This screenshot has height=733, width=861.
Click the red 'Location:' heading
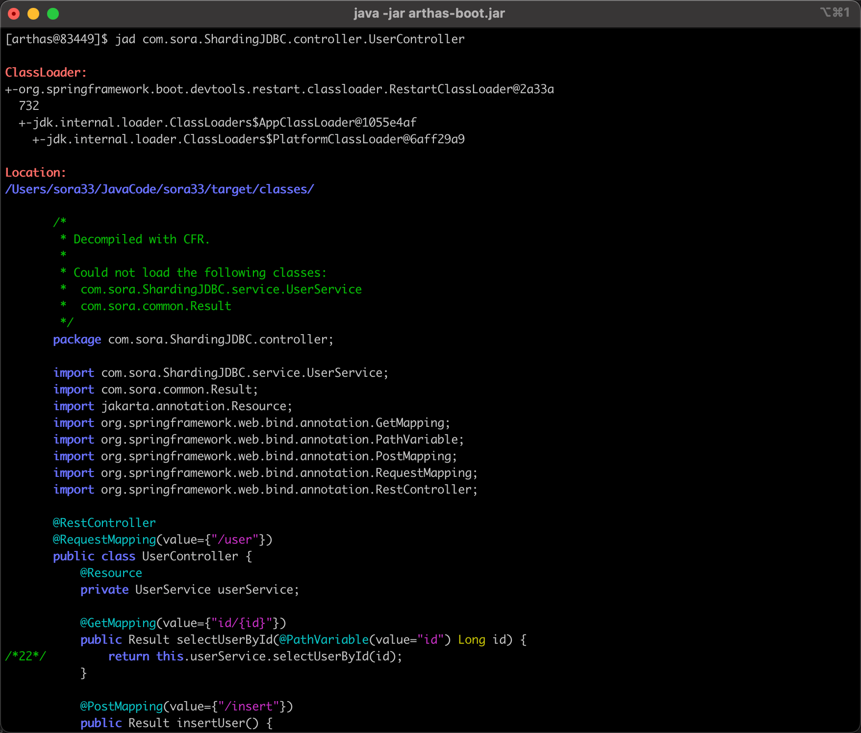tap(35, 173)
